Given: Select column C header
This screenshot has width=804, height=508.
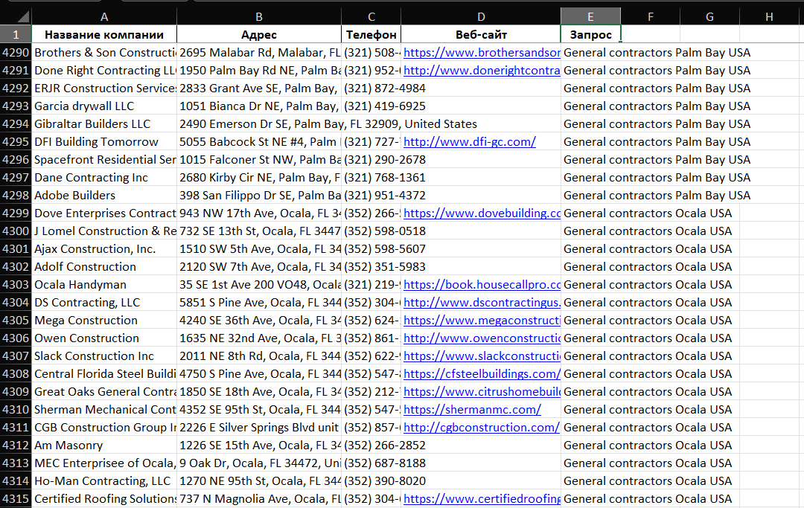Looking at the screenshot, I should 371,17.
